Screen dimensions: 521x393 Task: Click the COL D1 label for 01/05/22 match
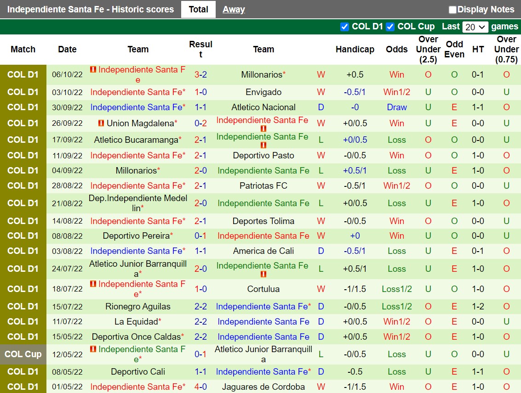coord(23,387)
